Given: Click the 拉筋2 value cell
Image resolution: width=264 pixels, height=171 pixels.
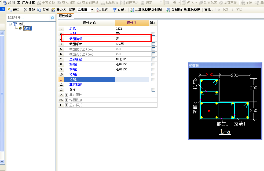Looking at the screenshot, I should click(132, 79).
